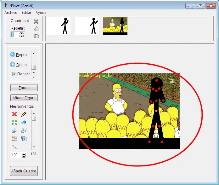Image resolution: width=219 pixels, height=185 pixels.
Task: Select the third frame with Homer background
Action: 115,26
